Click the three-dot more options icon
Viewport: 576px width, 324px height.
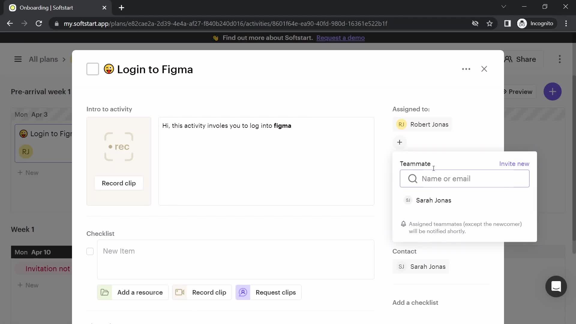466,69
